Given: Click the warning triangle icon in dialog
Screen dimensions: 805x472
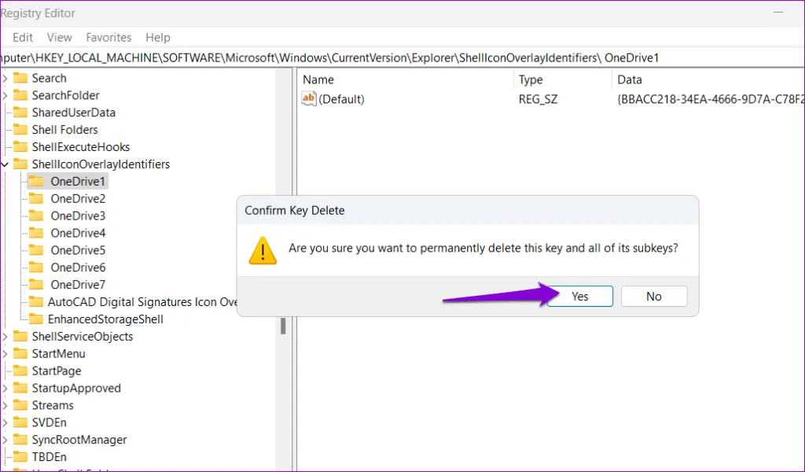Looking at the screenshot, I should click(263, 249).
